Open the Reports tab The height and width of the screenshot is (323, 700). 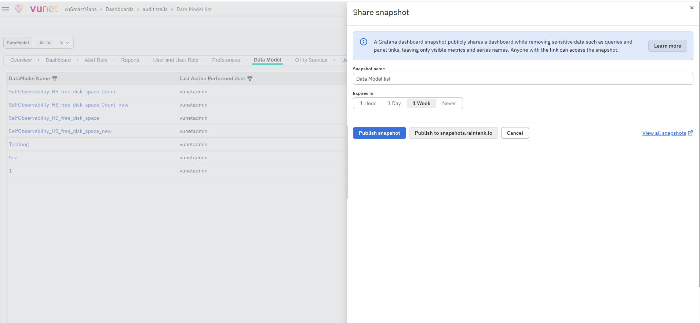pos(130,60)
